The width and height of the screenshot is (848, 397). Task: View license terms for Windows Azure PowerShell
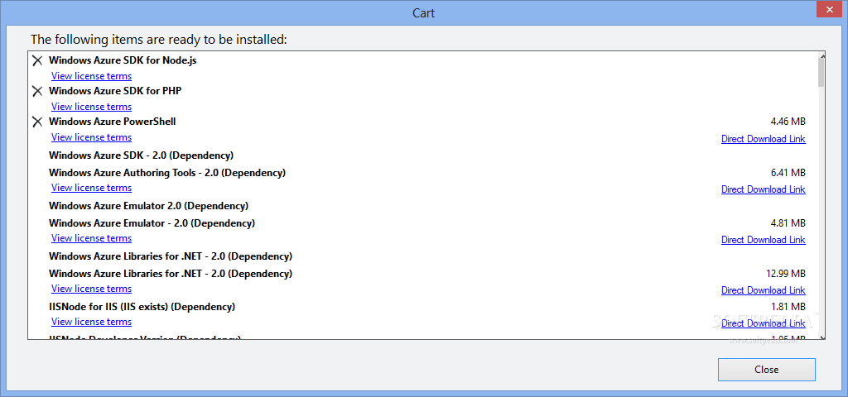[91, 137]
